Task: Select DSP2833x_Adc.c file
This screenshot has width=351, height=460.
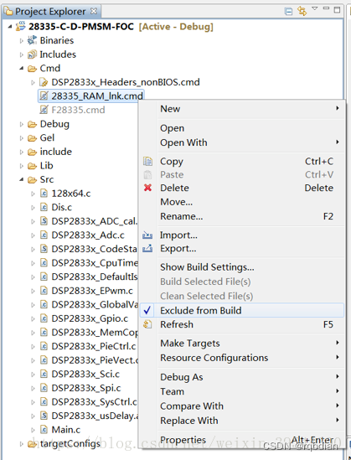Action: (x=88, y=235)
